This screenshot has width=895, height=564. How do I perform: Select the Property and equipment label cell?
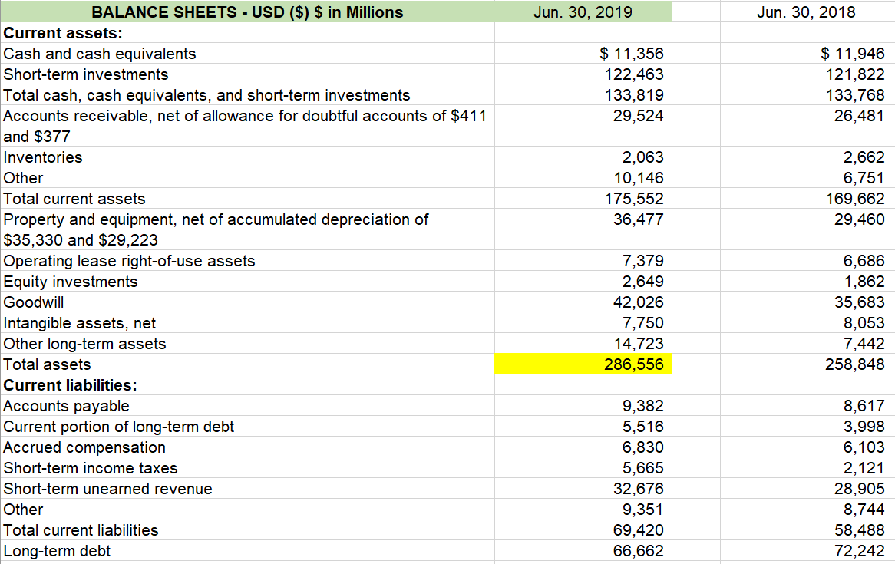tap(247, 229)
